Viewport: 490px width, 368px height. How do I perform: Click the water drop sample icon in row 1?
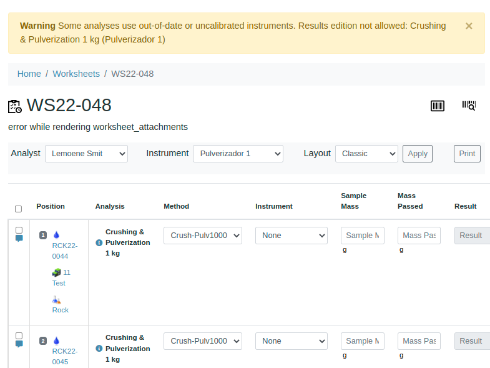56,235
